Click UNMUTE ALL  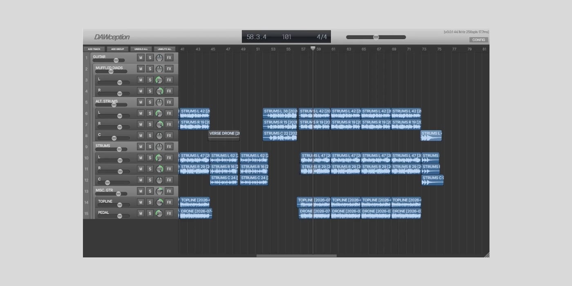(165, 49)
